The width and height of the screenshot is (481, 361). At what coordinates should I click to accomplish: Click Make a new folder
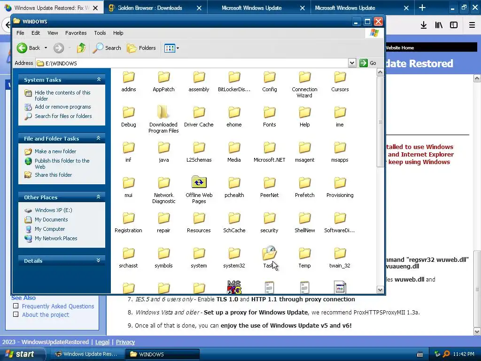click(55, 151)
